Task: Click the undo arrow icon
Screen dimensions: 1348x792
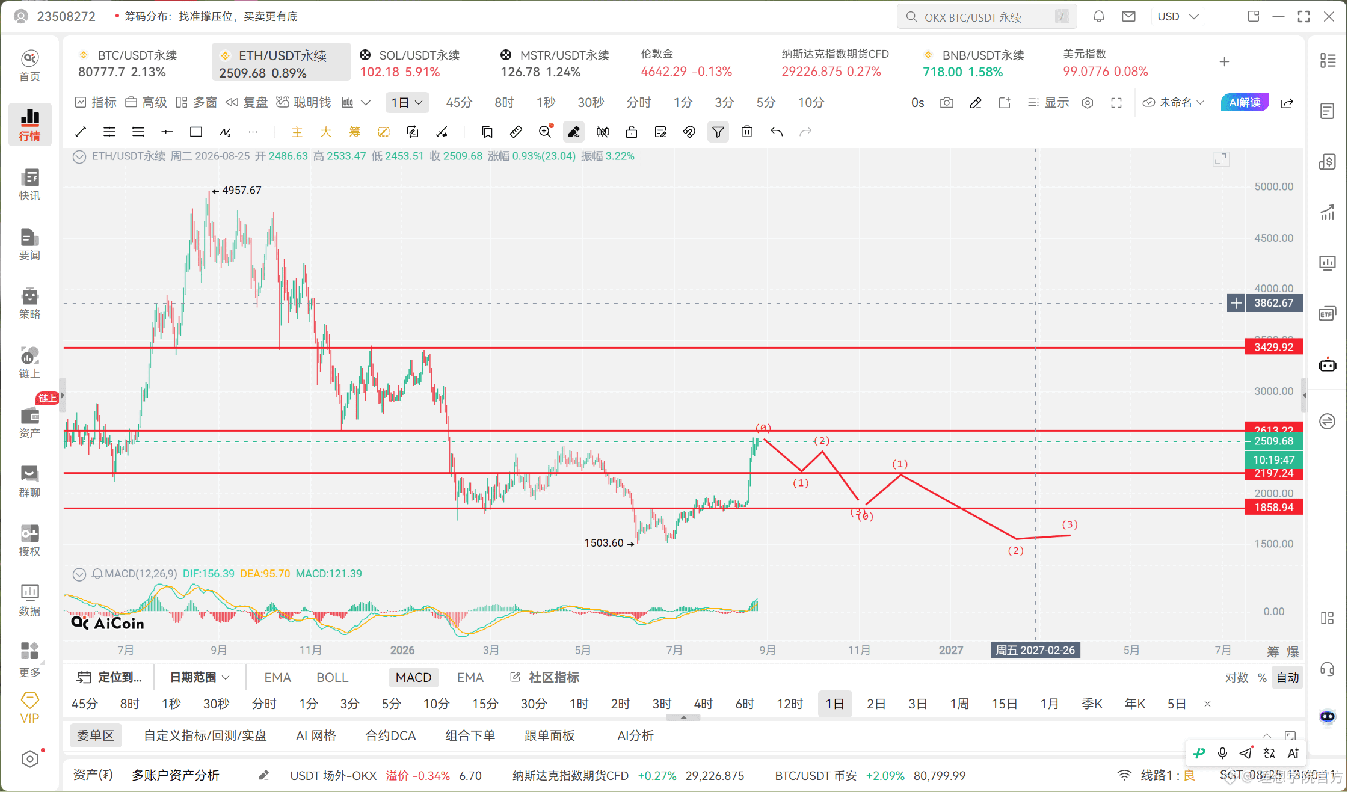Action: pyautogui.click(x=777, y=132)
